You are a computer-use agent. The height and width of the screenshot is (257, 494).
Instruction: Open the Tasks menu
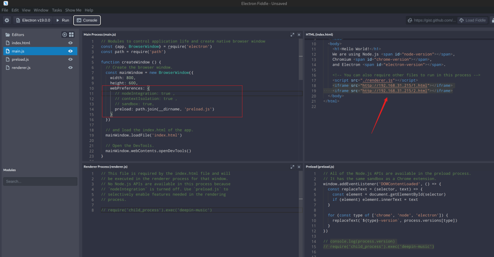coord(57,10)
